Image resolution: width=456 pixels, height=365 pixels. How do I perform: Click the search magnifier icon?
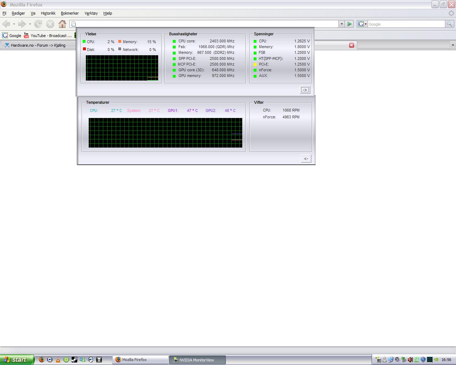tap(450, 24)
